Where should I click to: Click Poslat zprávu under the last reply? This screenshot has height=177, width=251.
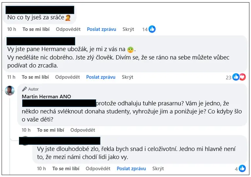(x=131, y=169)
